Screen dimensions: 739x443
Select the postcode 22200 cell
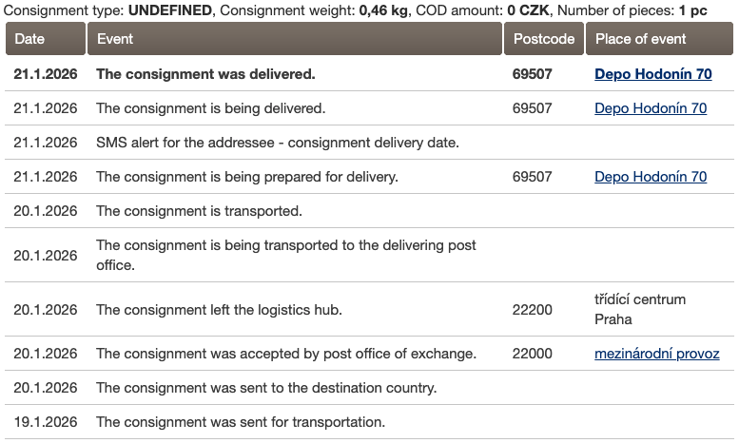(532, 309)
